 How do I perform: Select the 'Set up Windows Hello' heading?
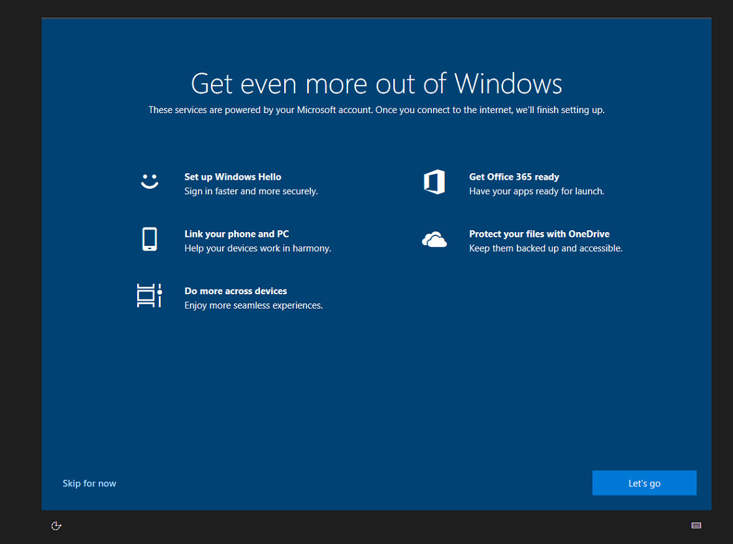coord(233,177)
